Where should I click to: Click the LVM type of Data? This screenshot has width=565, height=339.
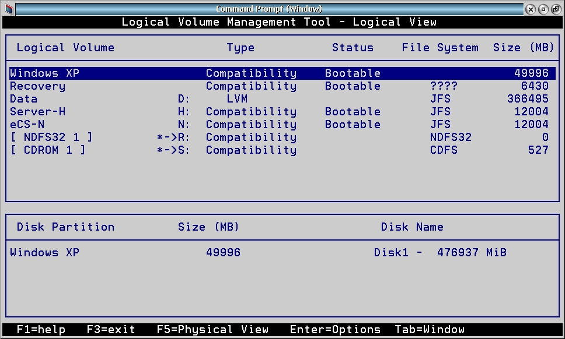pos(238,99)
